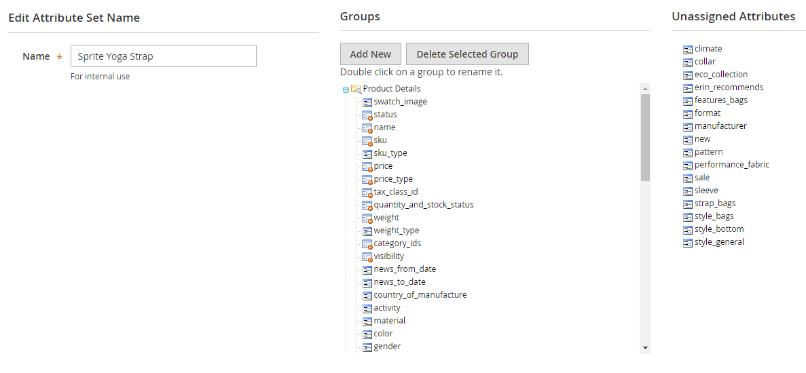Select format unassigned attribute

tap(708, 113)
